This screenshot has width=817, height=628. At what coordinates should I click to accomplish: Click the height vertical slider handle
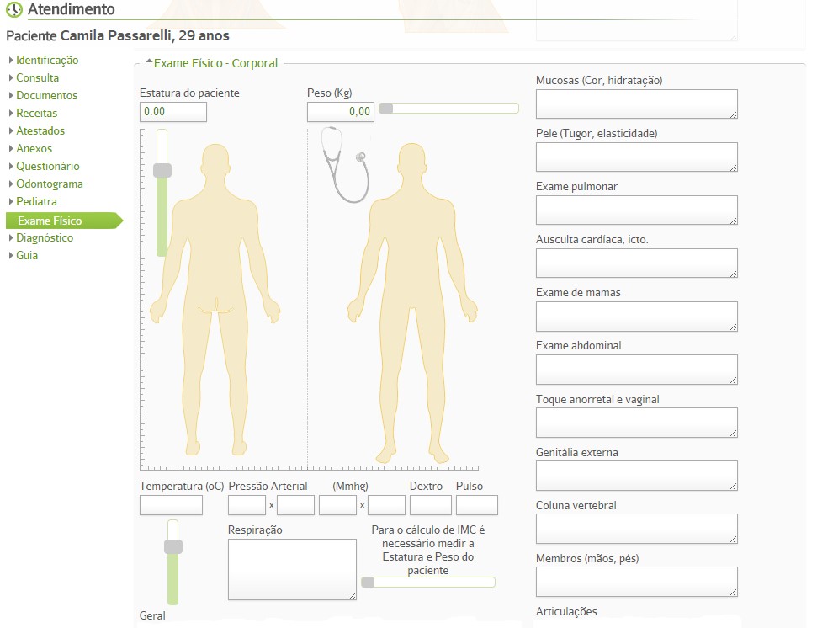[162, 170]
